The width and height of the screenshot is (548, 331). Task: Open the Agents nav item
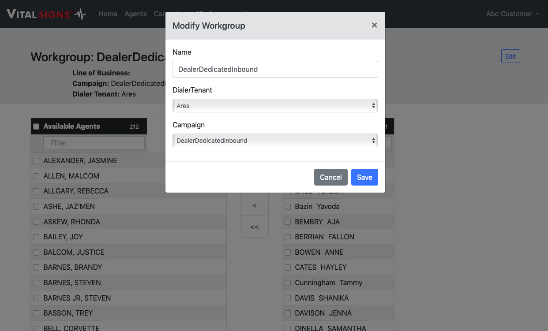coord(135,14)
